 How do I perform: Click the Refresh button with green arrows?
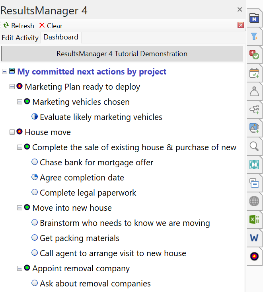pyautogui.click(x=19, y=25)
